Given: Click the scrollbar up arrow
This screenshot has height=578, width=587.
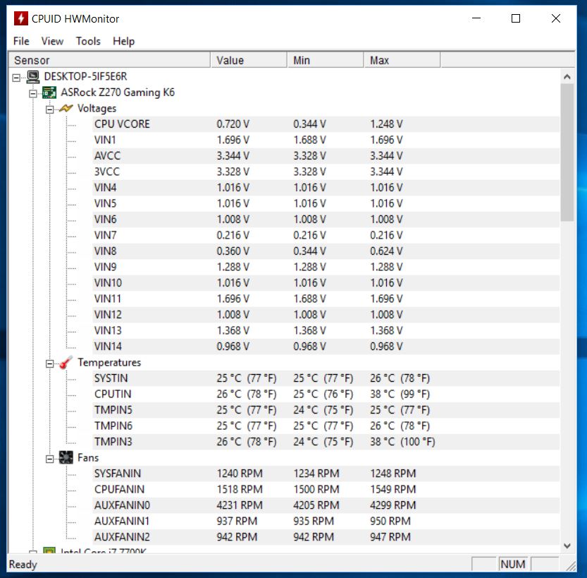Looking at the screenshot, I should click(x=567, y=77).
